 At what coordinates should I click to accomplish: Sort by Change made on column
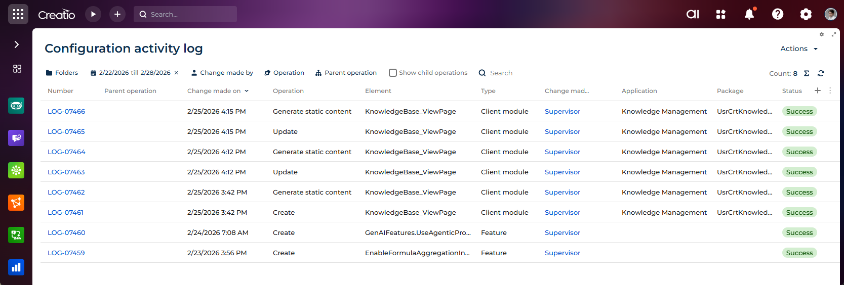click(214, 91)
